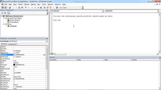Toggle Folders icon in Project panel
The image size is (161, 90).
[x=9, y=13]
